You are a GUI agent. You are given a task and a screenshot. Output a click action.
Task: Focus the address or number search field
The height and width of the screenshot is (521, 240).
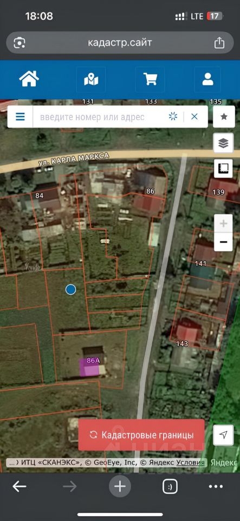[x=100, y=117]
